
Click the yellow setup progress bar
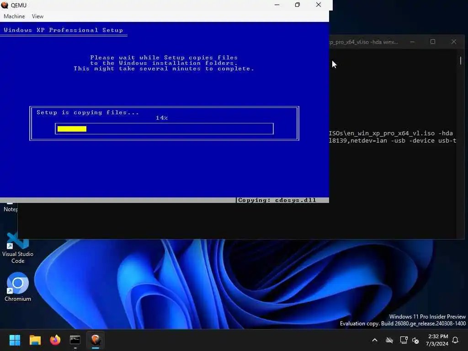click(72, 129)
